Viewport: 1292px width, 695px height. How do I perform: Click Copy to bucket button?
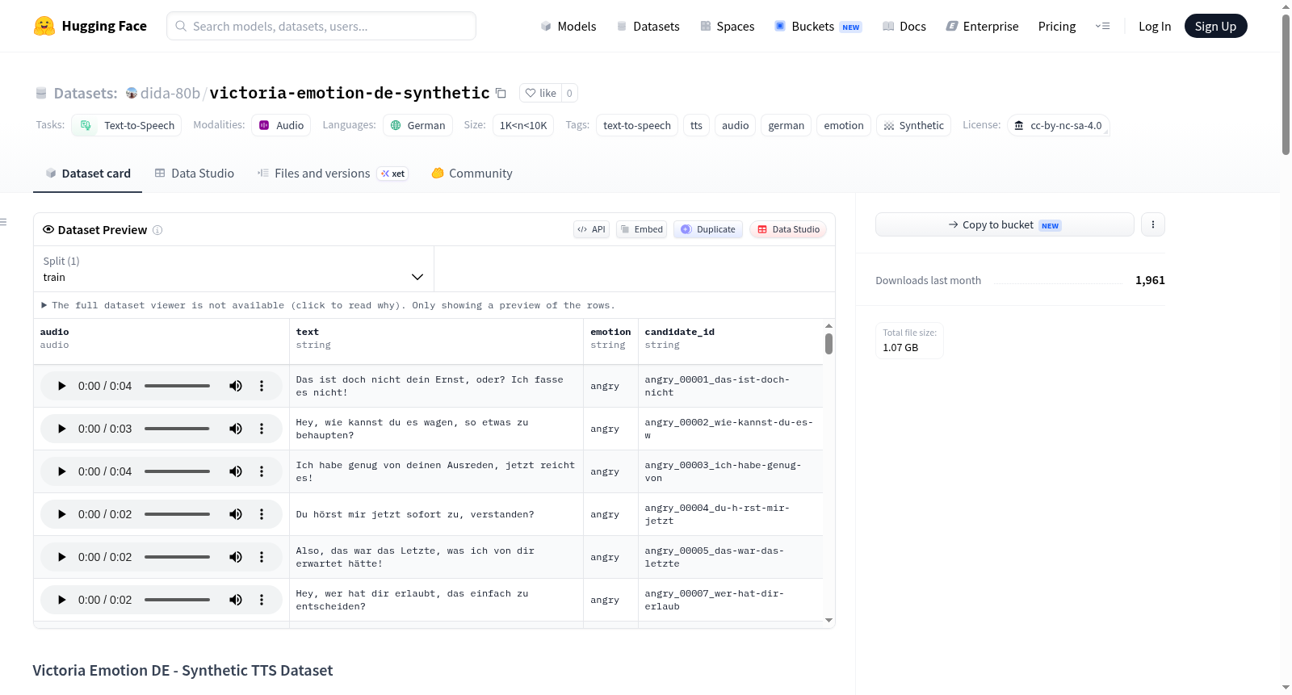coord(1005,224)
